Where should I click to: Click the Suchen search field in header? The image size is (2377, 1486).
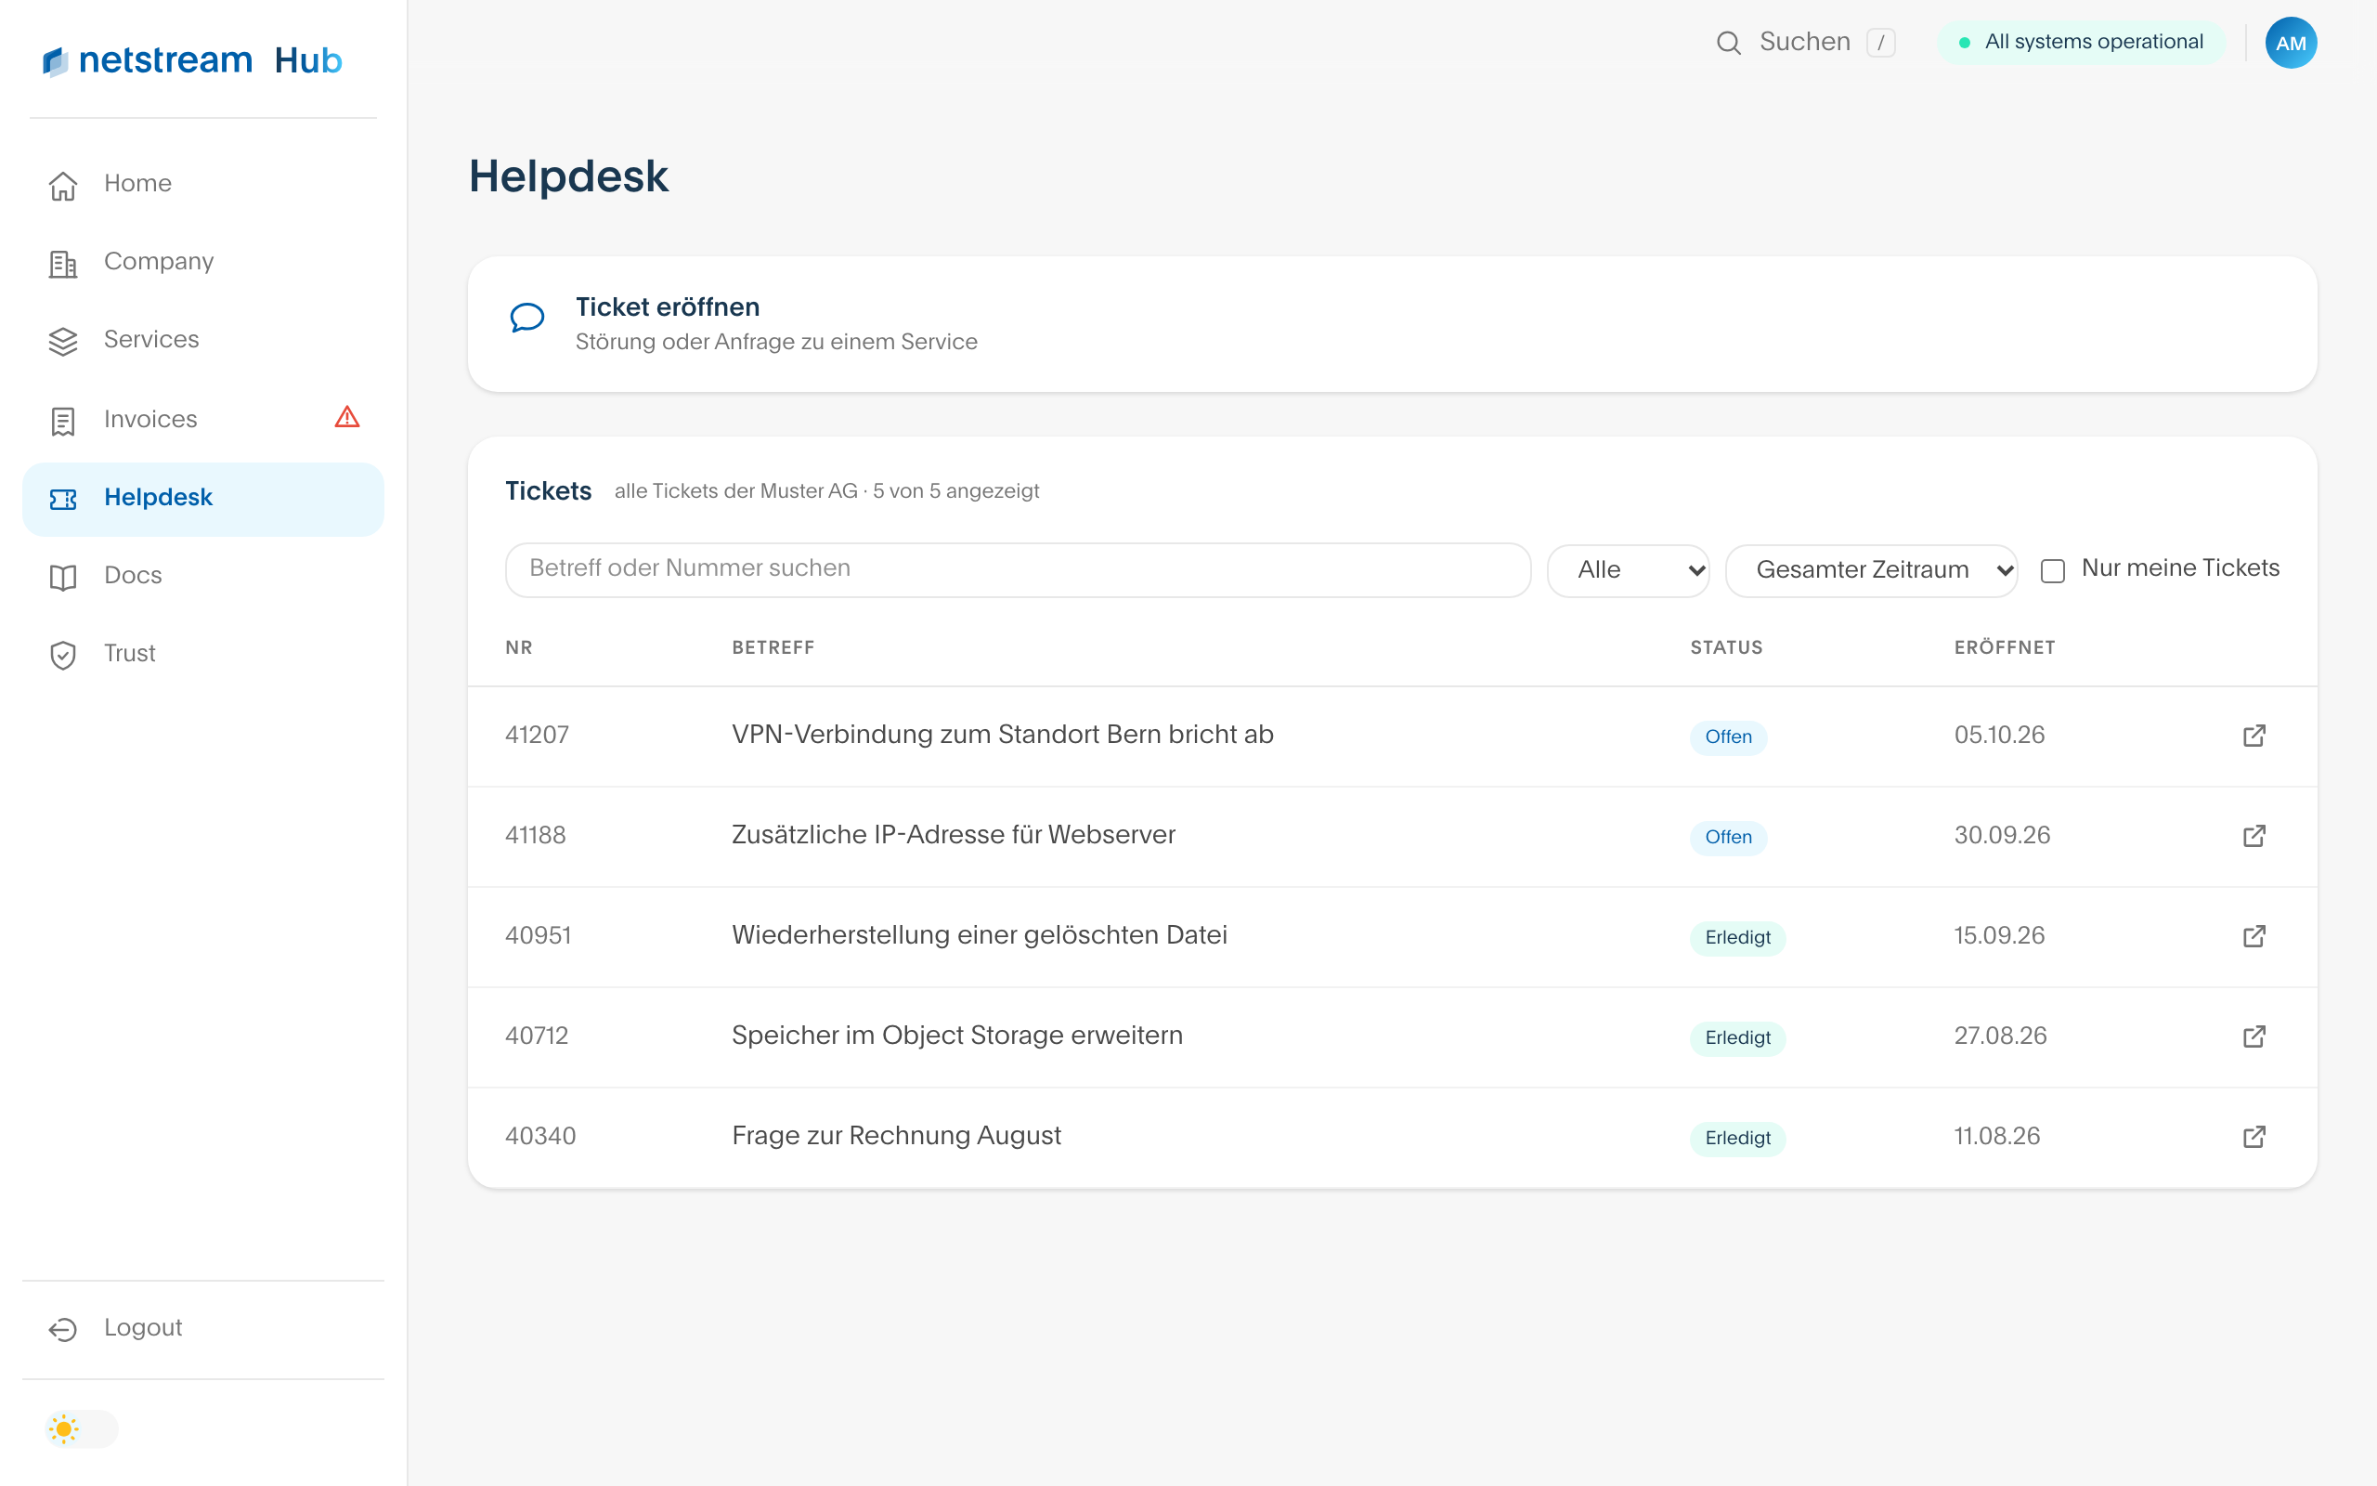[1805, 43]
